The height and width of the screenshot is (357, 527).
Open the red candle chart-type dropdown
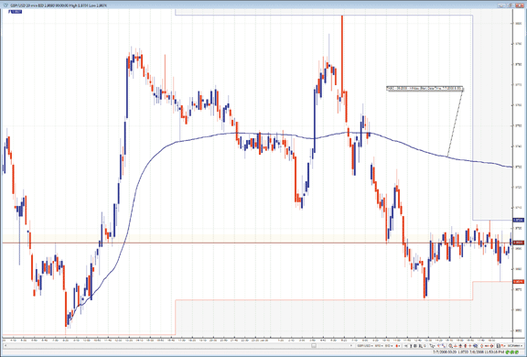point(398,346)
